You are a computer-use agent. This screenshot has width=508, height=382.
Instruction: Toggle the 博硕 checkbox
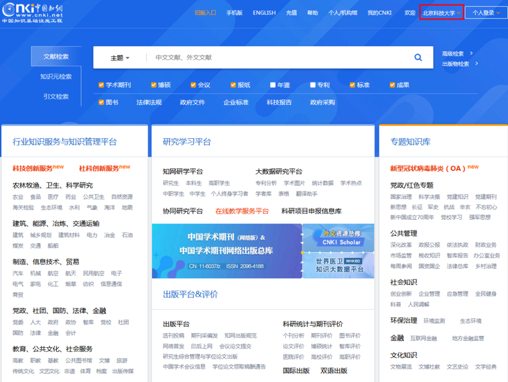click(153, 85)
